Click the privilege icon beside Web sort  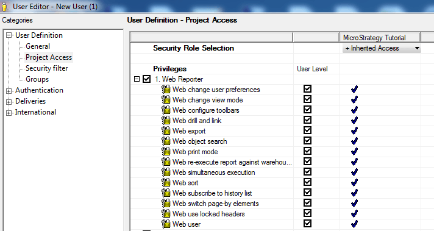pos(166,183)
